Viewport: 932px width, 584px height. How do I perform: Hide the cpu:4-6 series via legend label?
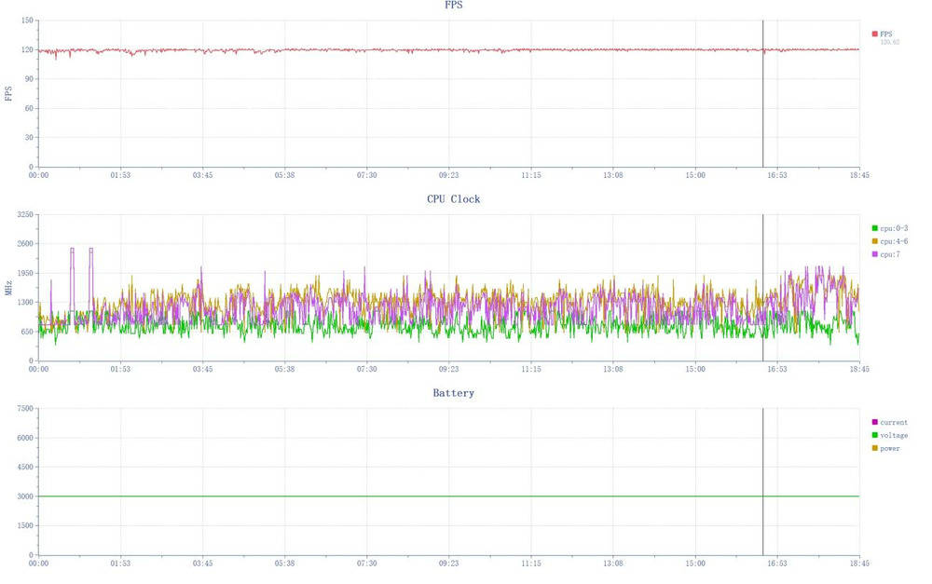tap(893, 241)
